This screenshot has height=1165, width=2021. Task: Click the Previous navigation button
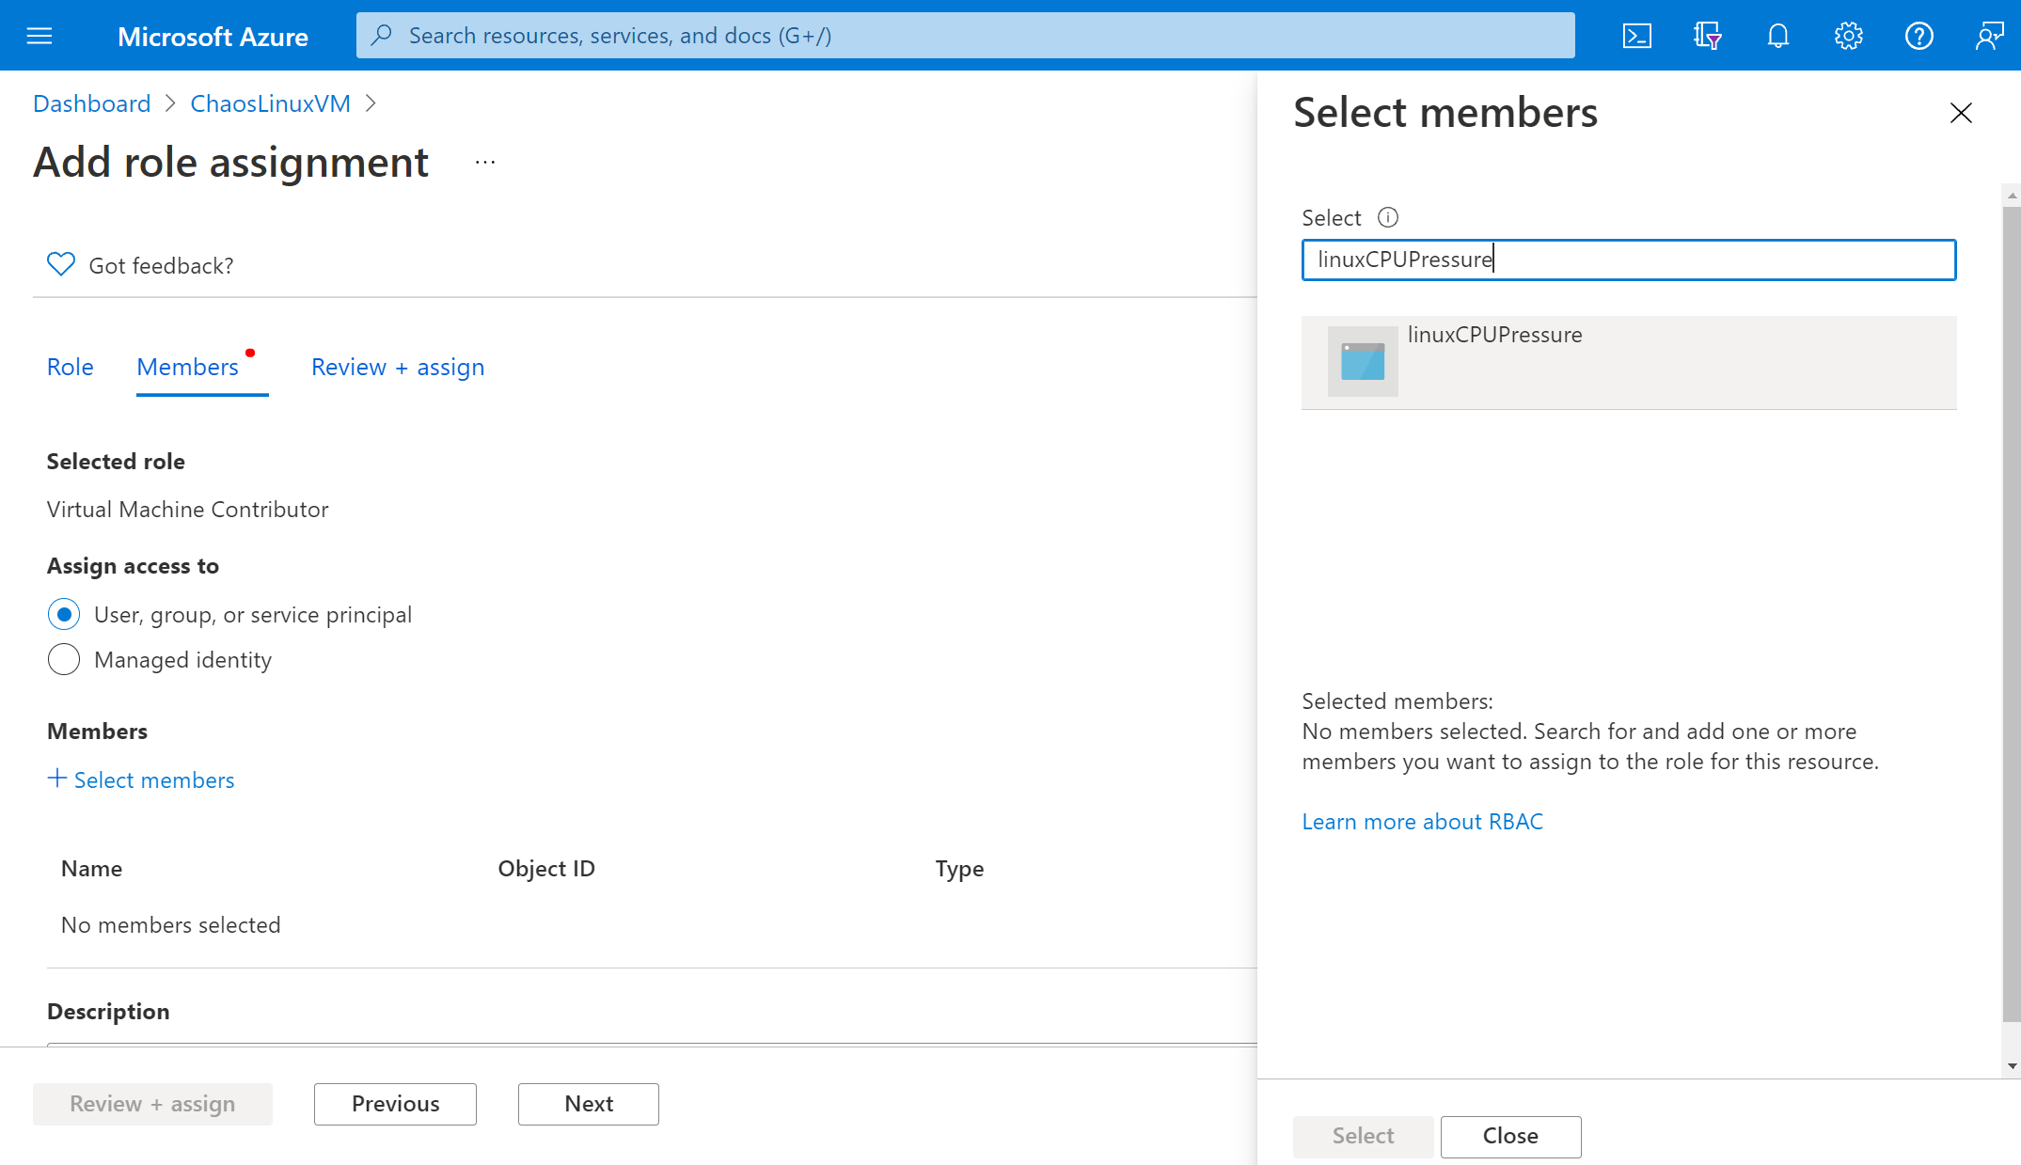coord(394,1104)
